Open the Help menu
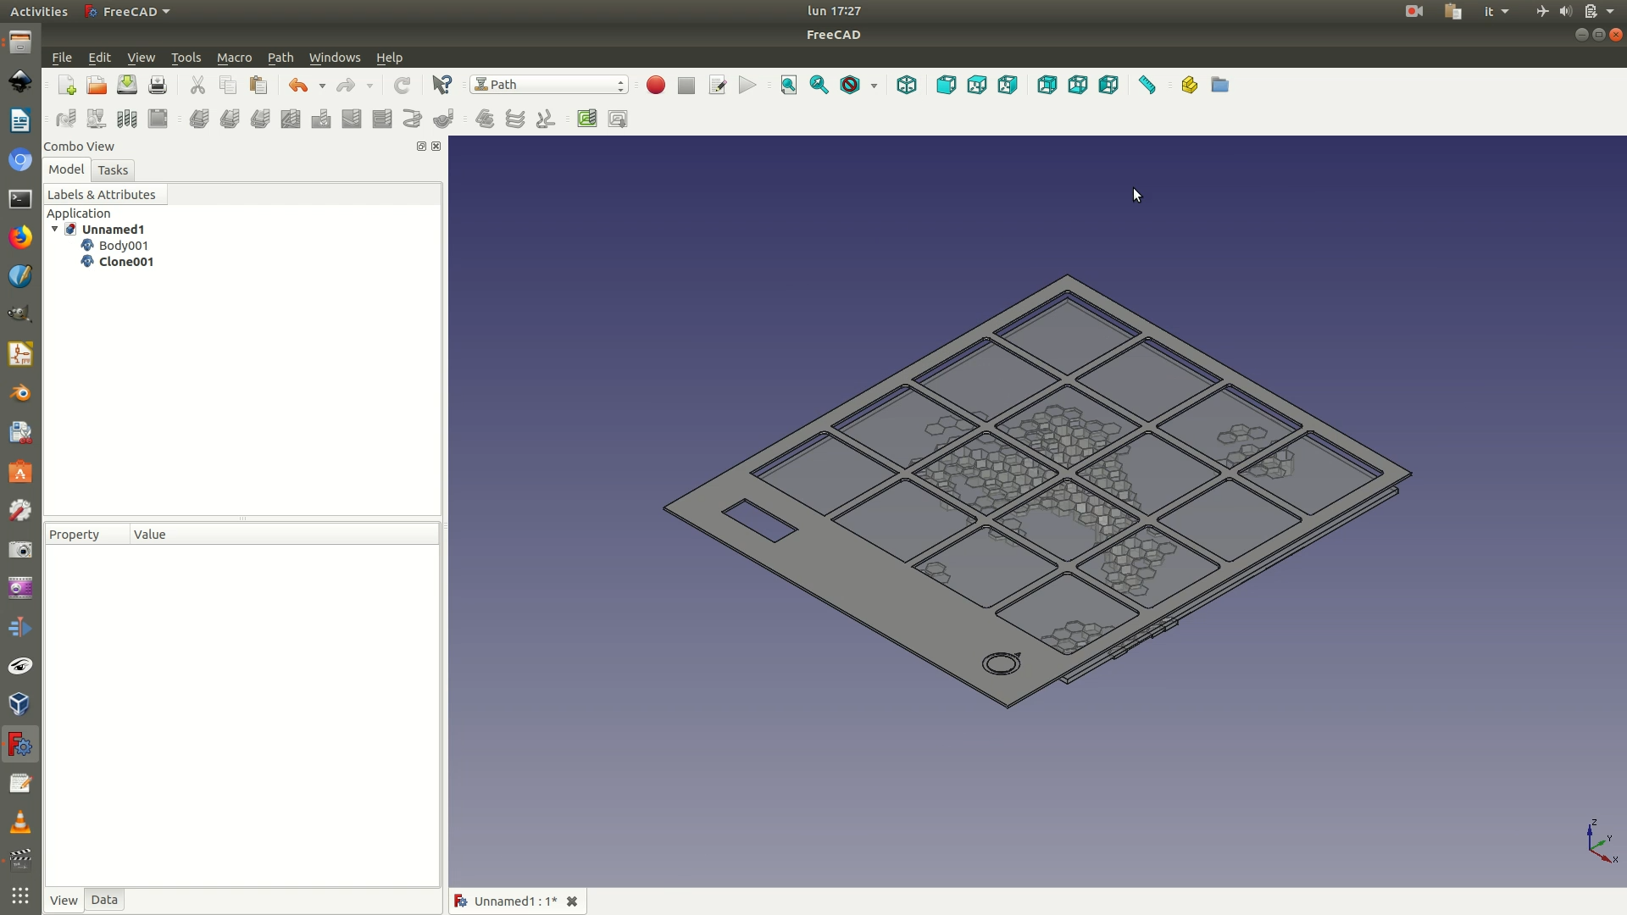Screen dimensions: 1627x915 point(389,58)
